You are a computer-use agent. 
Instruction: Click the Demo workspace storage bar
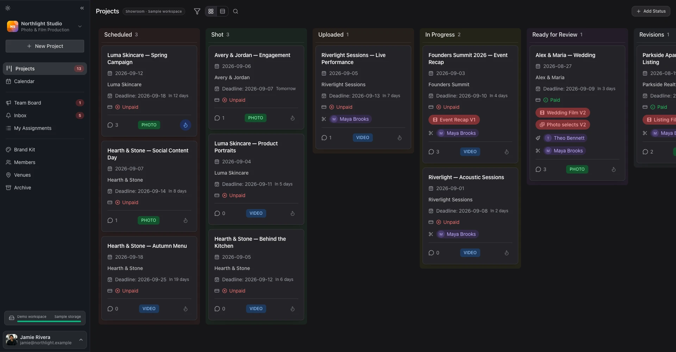45,318
